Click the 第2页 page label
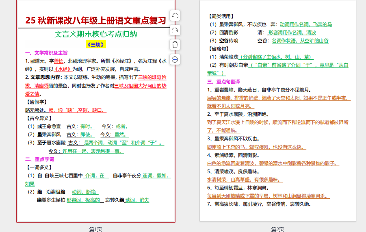366x232 pixels. (x=277, y=229)
